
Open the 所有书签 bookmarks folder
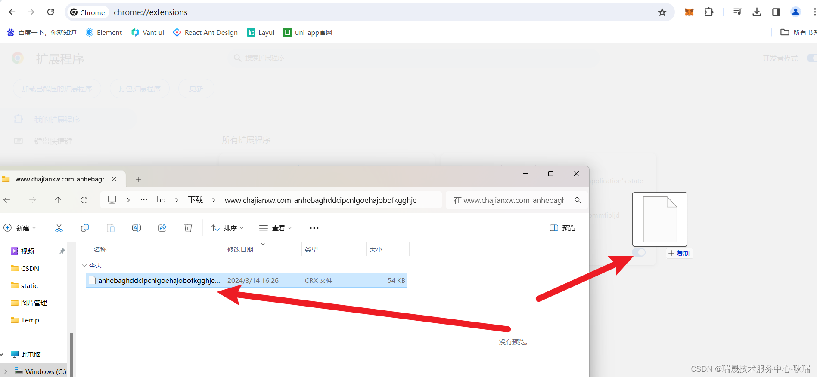coord(798,32)
